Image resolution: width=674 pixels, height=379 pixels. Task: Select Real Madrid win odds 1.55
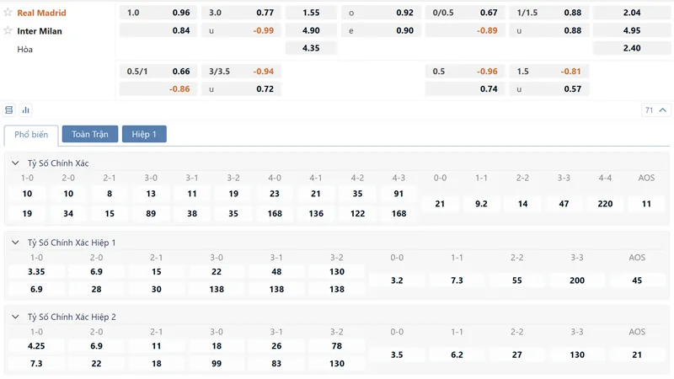click(x=311, y=13)
